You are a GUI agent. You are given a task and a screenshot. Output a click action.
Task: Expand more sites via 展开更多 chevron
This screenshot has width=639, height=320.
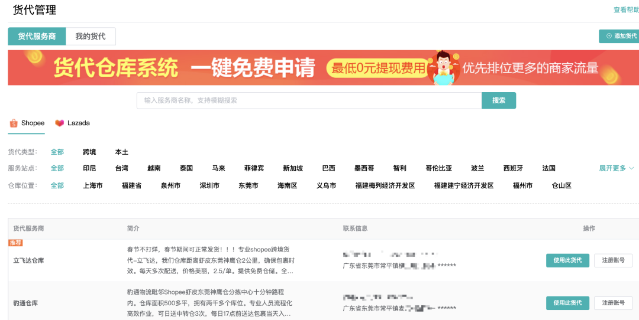pyautogui.click(x=632, y=168)
